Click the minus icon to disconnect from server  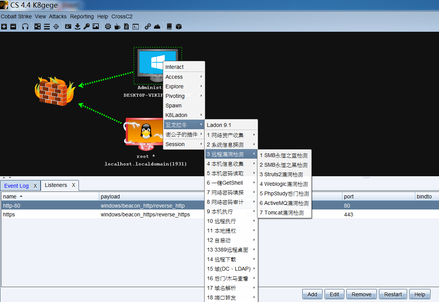[x=13, y=26]
